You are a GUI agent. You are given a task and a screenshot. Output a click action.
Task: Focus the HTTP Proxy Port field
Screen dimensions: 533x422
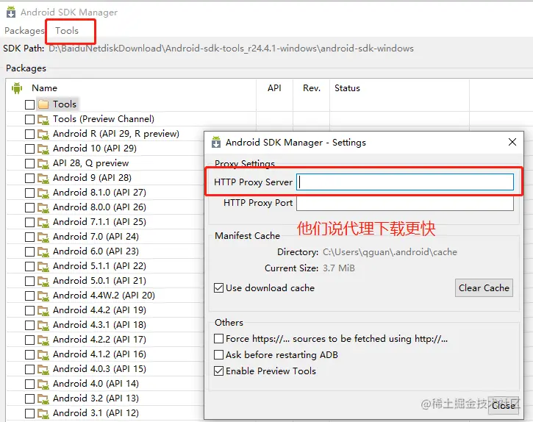pyautogui.click(x=405, y=204)
